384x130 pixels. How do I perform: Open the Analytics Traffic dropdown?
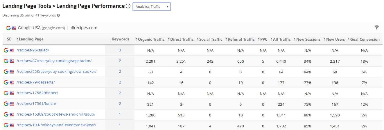pos(151,7)
